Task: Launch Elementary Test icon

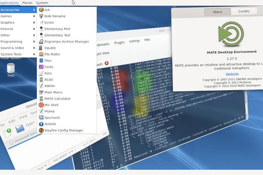Action: [41, 35]
